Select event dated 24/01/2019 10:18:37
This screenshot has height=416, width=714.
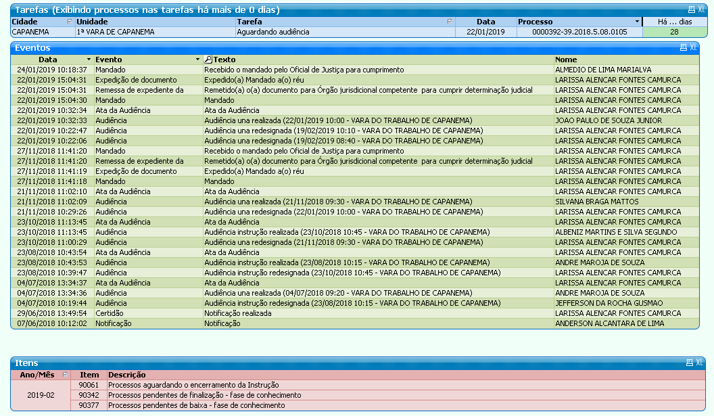(52, 70)
